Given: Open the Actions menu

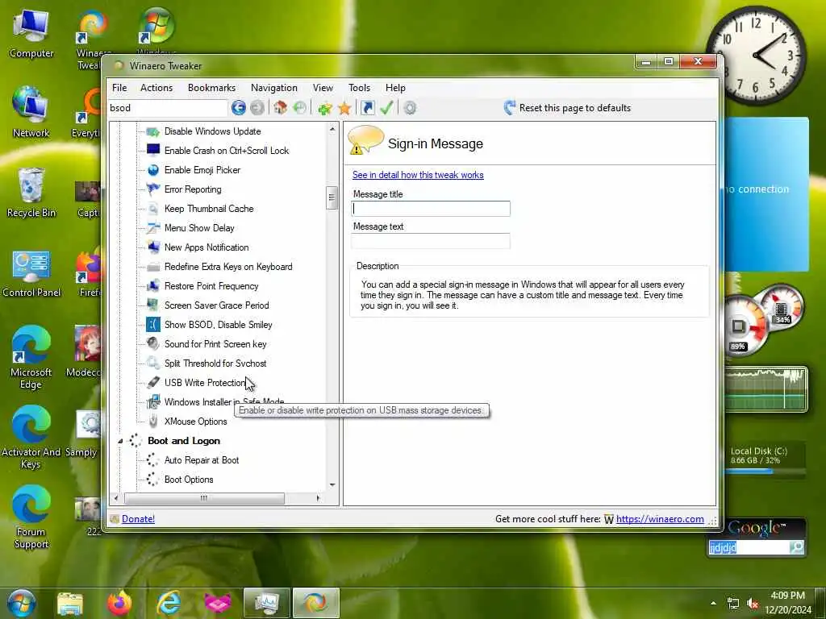Looking at the screenshot, I should pyautogui.click(x=156, y=88).
